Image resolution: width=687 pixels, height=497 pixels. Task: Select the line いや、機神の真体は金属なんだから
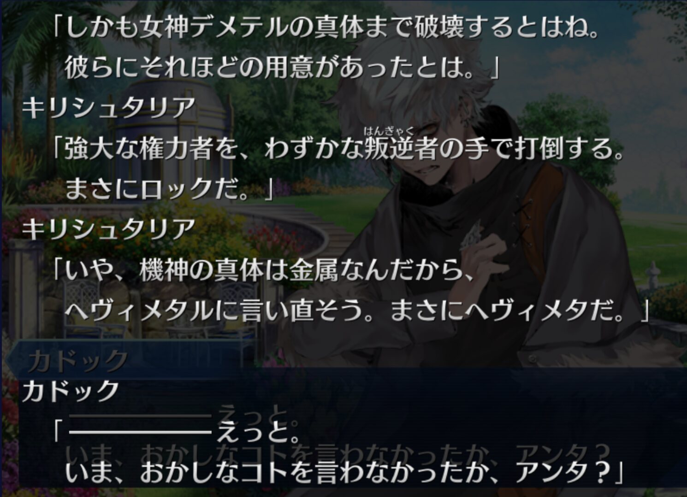tap(264, 269)
